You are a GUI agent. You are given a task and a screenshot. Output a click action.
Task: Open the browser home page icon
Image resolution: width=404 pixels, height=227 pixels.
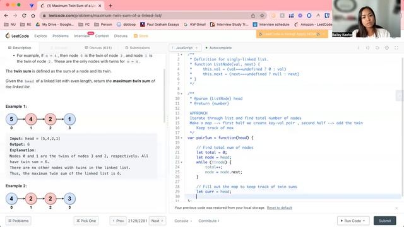click(33, 15)
